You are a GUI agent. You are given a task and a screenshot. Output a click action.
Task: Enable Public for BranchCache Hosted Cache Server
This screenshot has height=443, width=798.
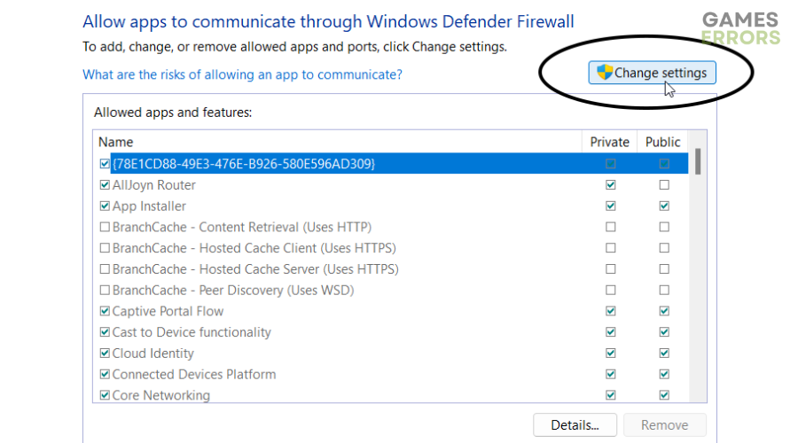664,269
